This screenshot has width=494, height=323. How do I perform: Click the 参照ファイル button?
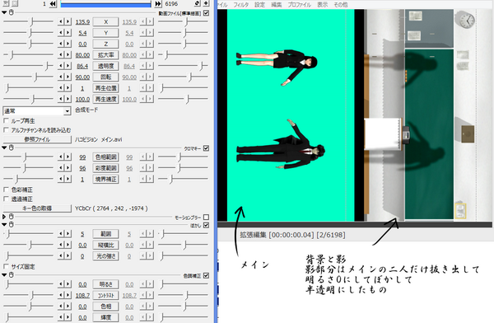tap(37, 139)
